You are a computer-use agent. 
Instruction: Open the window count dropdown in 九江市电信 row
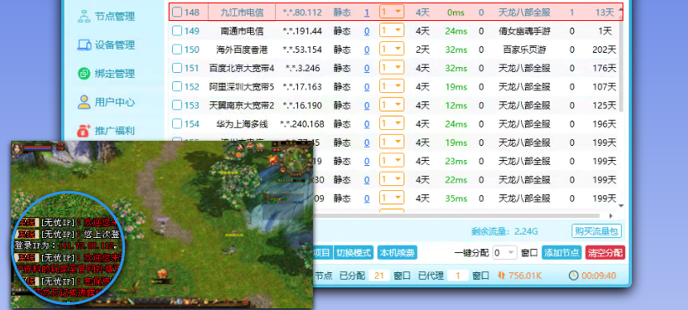pyautogui.click(x=391, y=12)
